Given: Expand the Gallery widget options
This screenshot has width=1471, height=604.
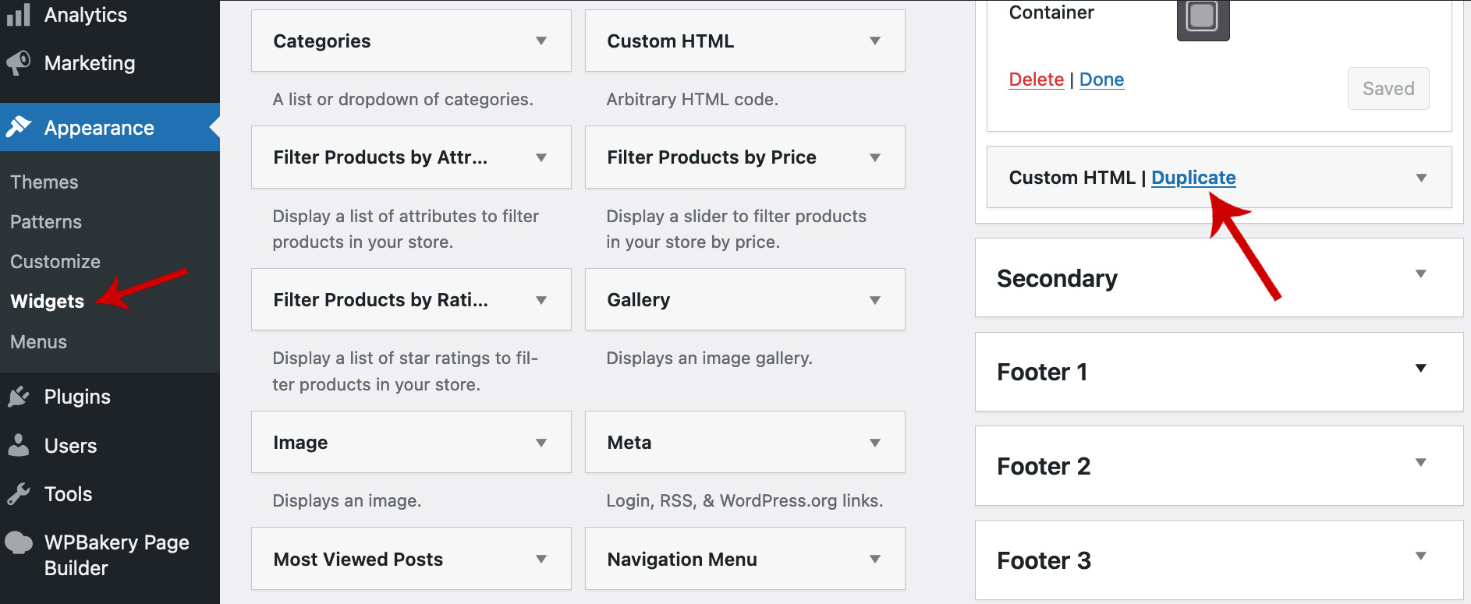Looking at the screenshot, I should pos(875,300).
